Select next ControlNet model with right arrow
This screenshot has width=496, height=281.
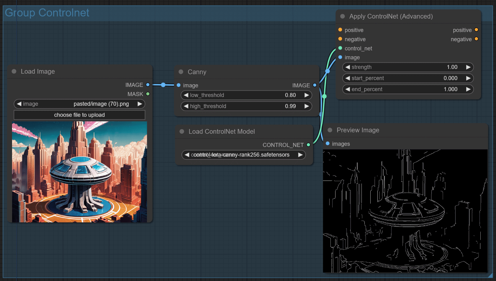[300, 155]
